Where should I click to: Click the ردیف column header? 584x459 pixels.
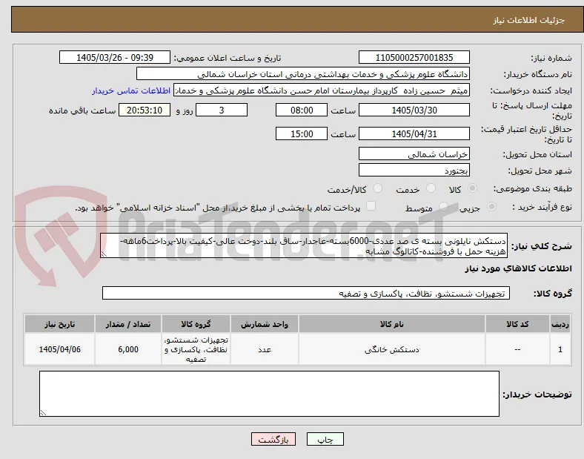pos(560,324)
